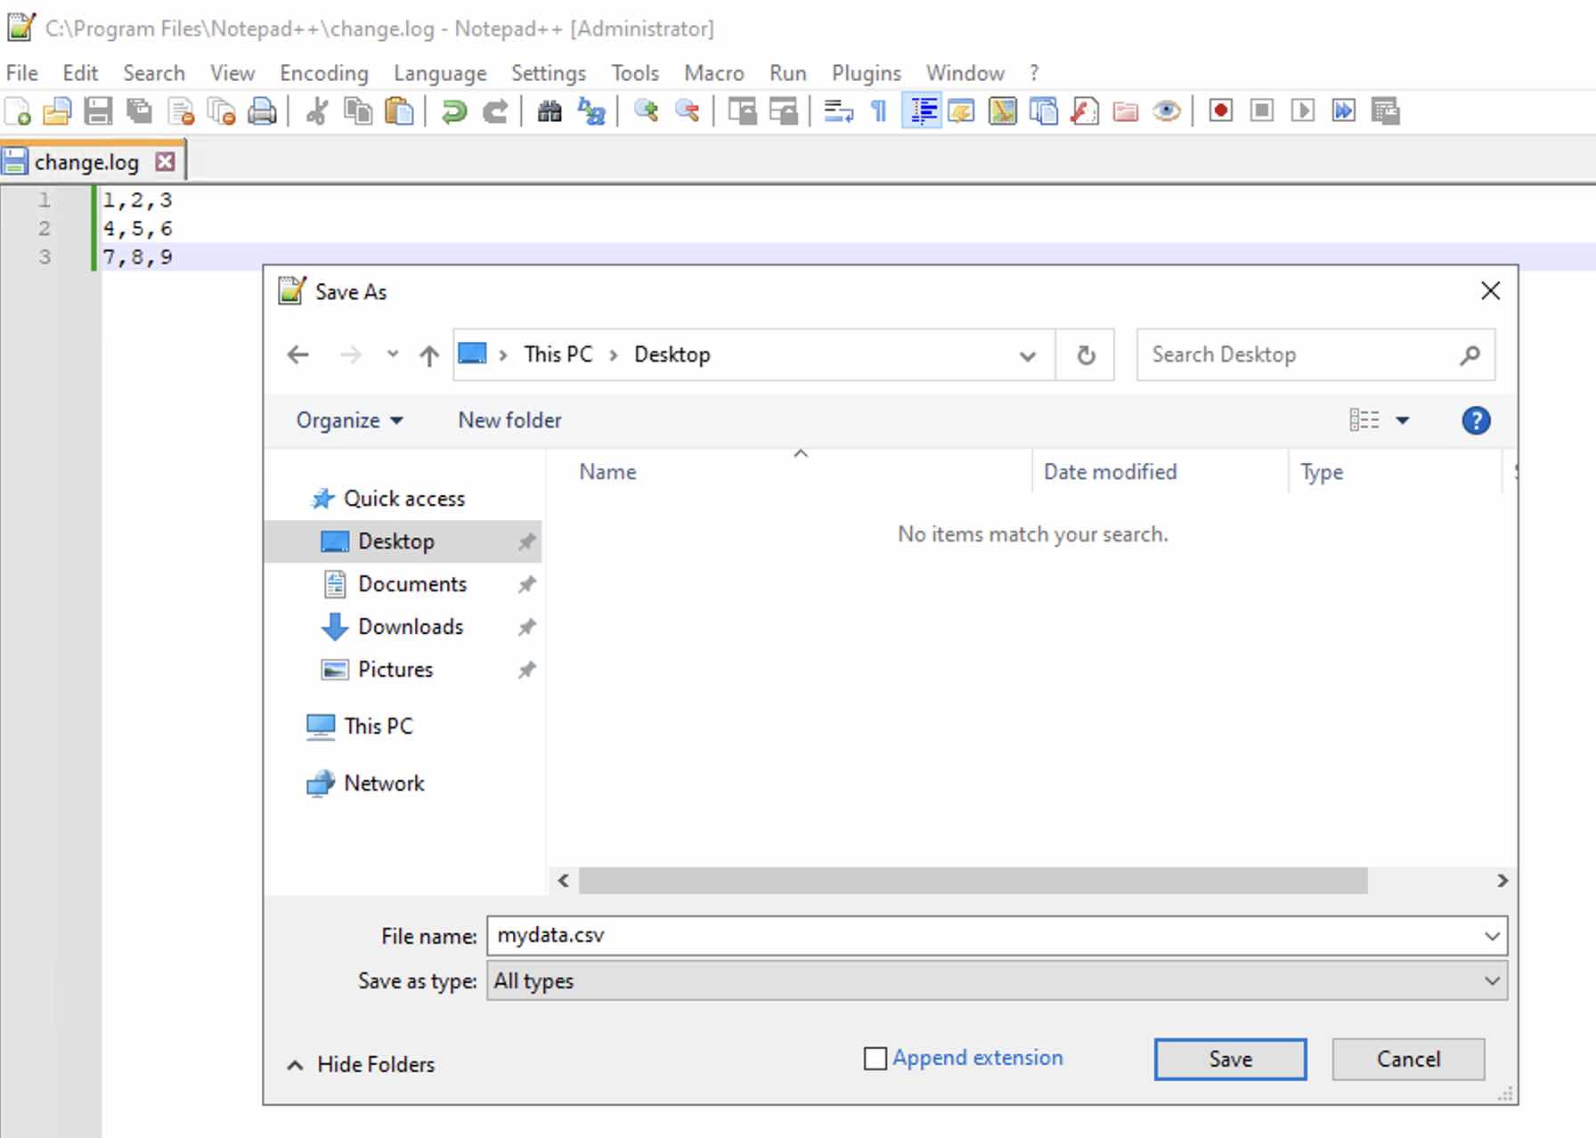
Task: Open the Plugins menu
Action: pyautogui.click(x=866, y=73)
